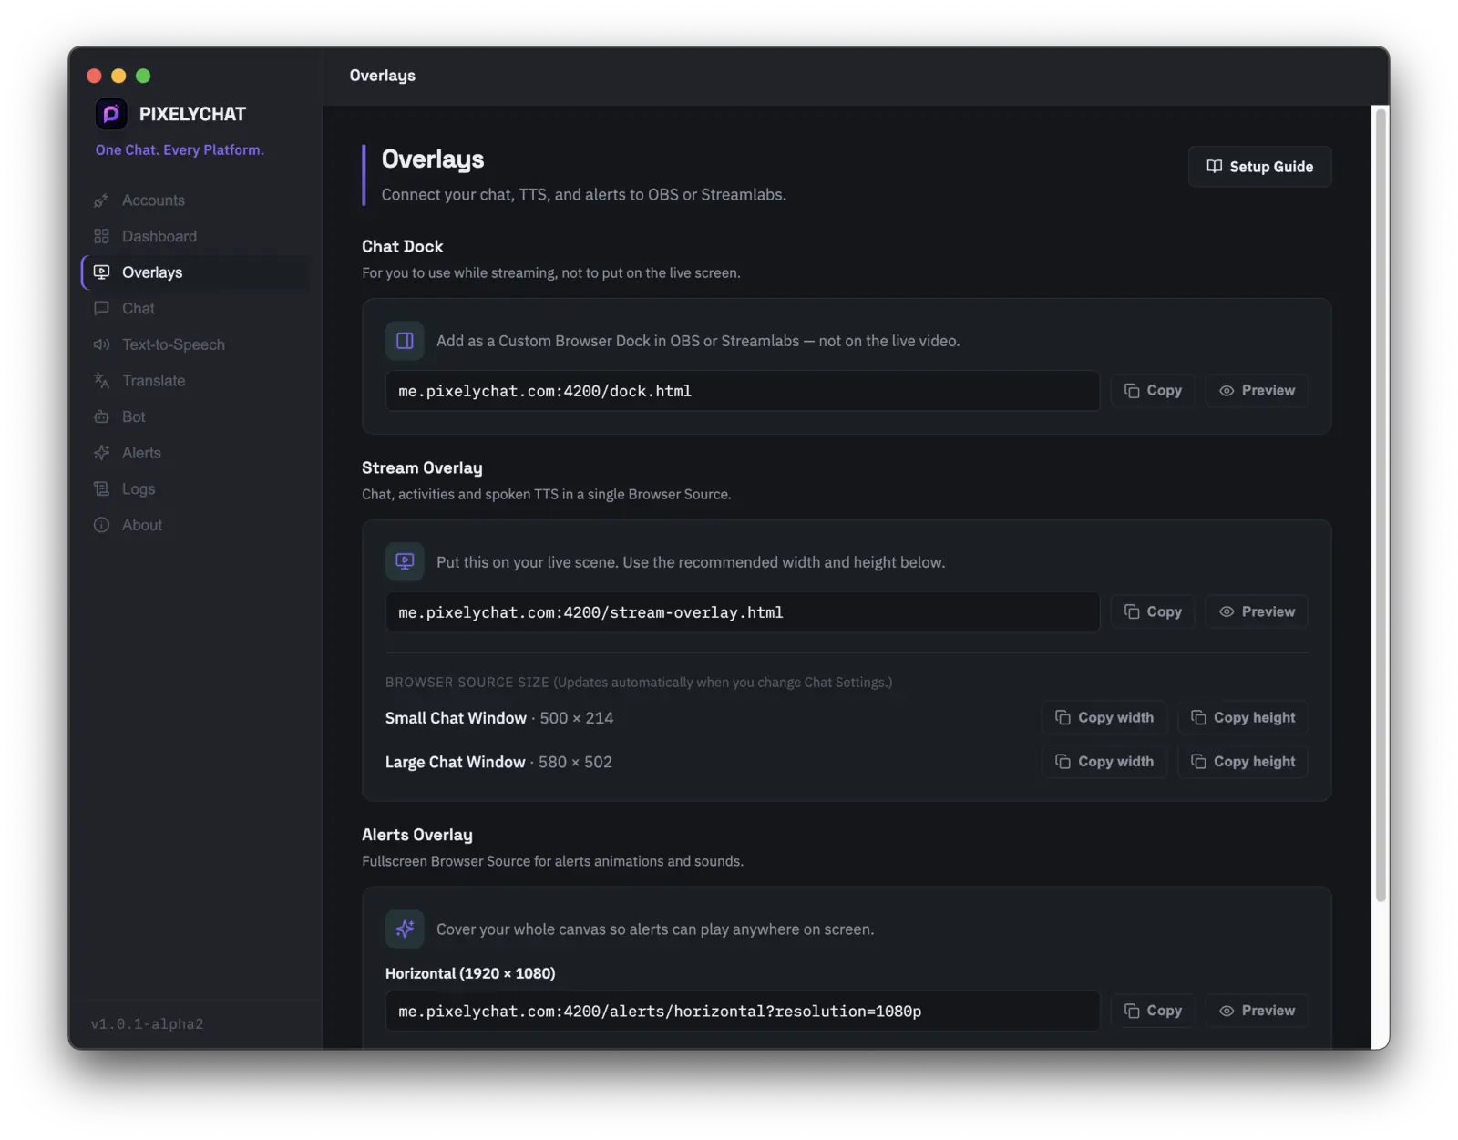Image resolution: width=1458 pixels, height=1140 pixels.
Task: Copy width of Large Chat Window
Action: [1104, 762]
